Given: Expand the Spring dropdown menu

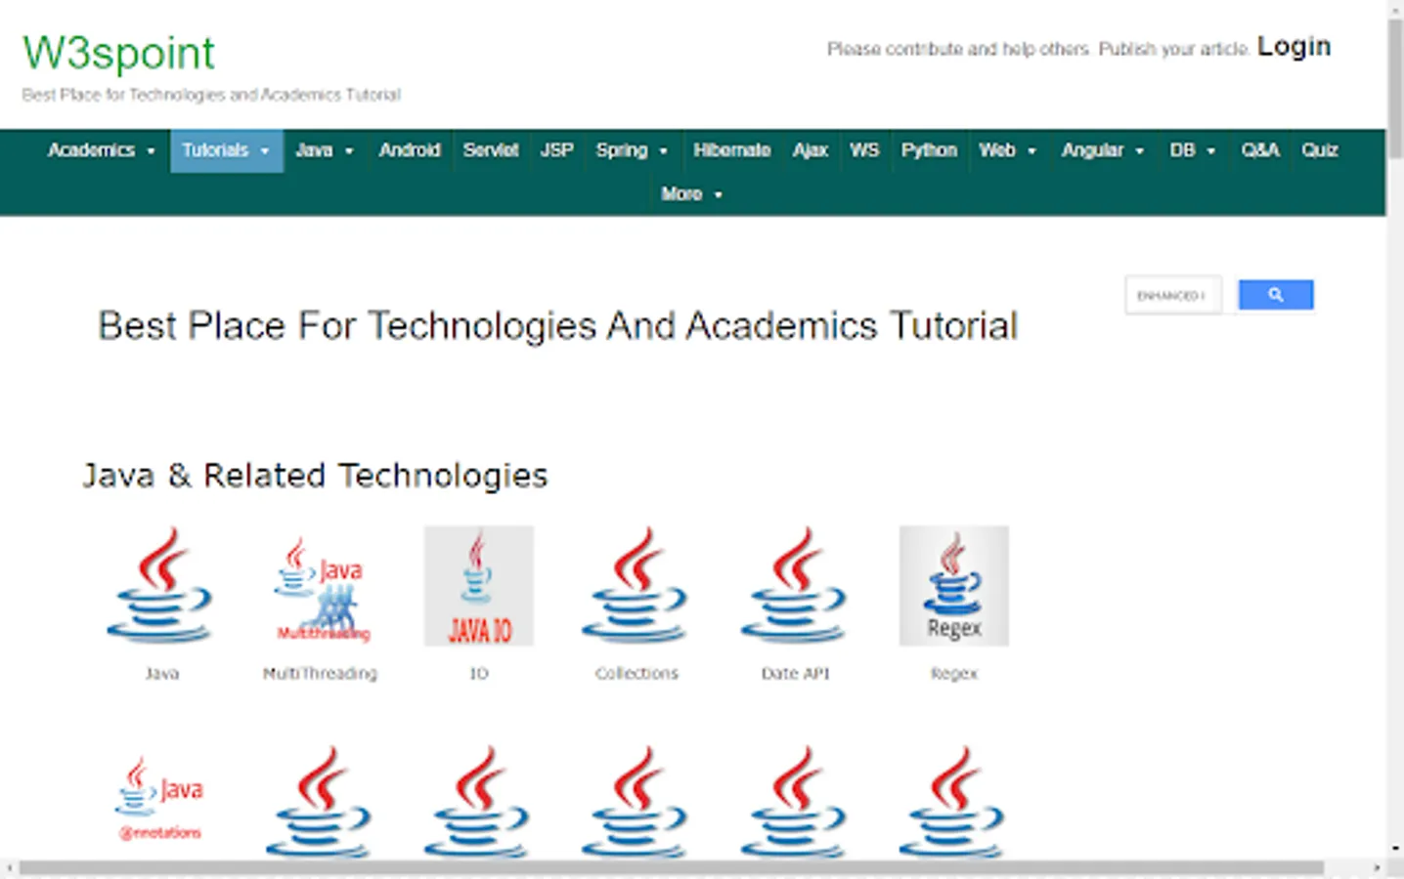Looking at the screenshot, I should point(632,150).
